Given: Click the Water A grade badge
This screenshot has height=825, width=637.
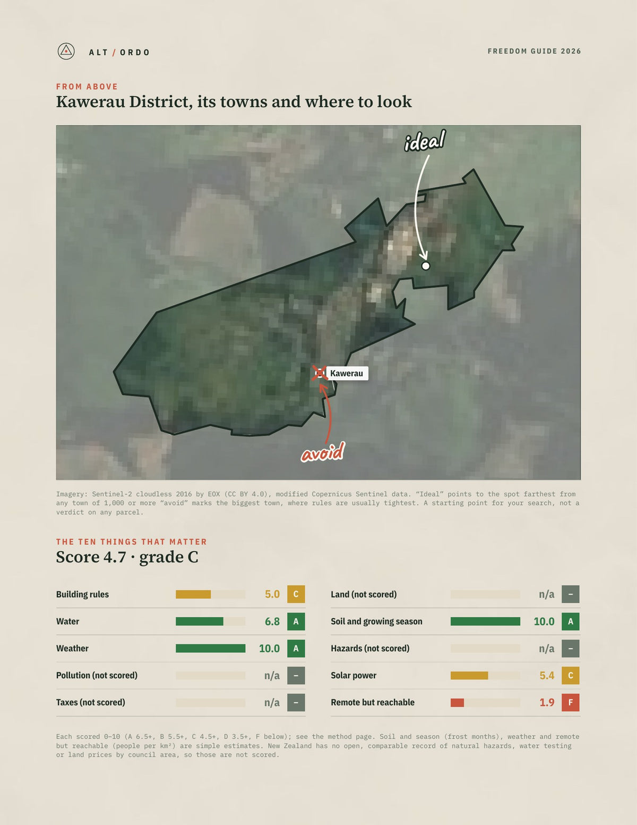Looking at the screenshot, I should click(296, 621).
